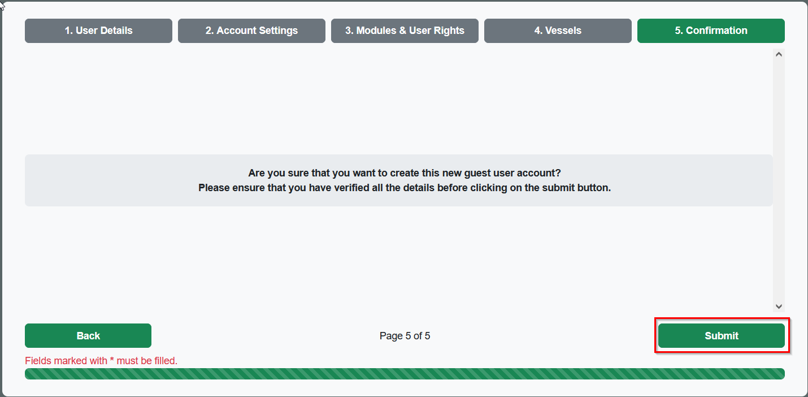Image resolution: width=808 pixels, height=397 pixels.
Task: Go to the User Details step tab
Action: coord(98,31)
